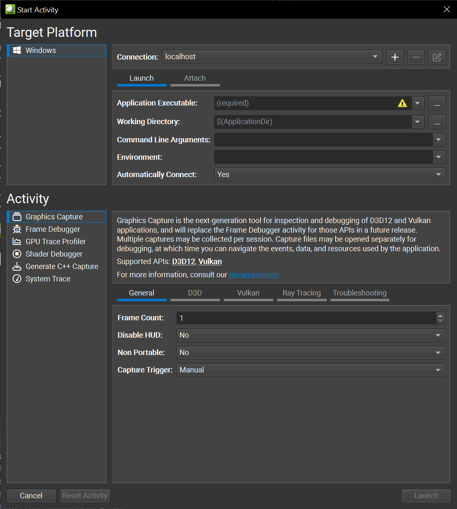Choose the Frame Debugger bug icon
The width and height of the screenshot is (457, 509).
17,229
